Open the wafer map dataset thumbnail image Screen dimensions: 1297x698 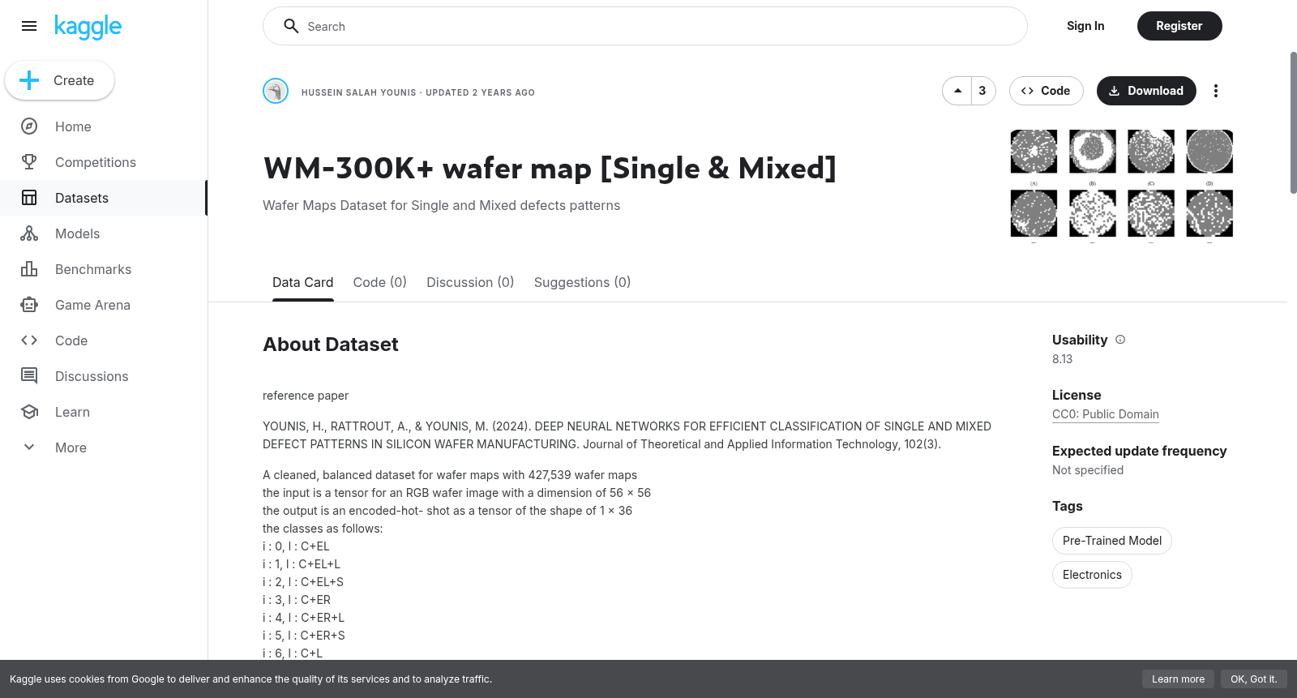pyautogui.click(x=1122, y=186)
